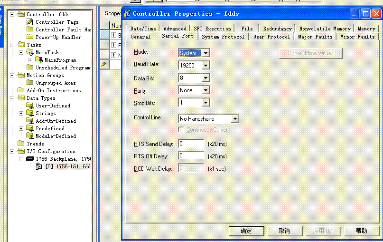Click the 1756-L61 controller module icon
The image size is (383, 242).
(39, 166)
